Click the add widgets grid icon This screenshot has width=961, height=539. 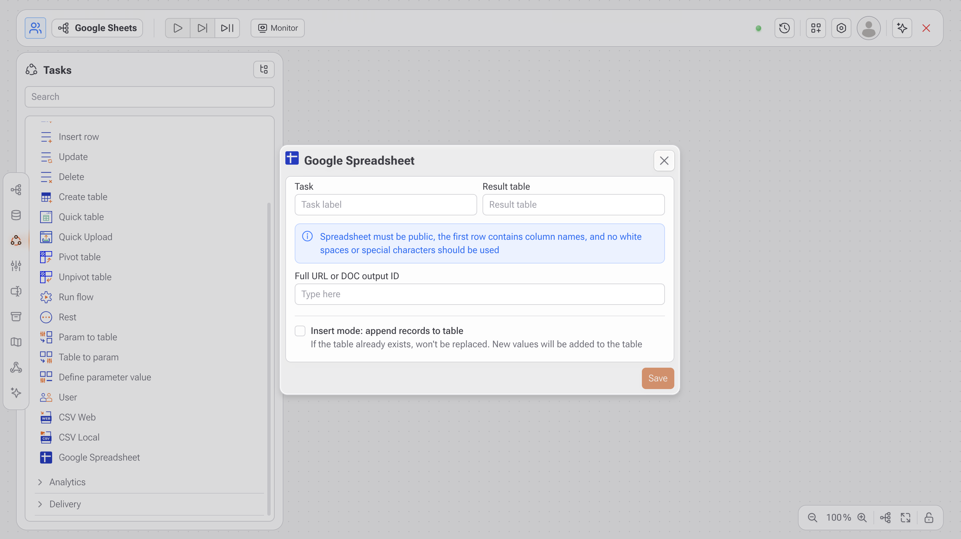click(x=816, y=28)
